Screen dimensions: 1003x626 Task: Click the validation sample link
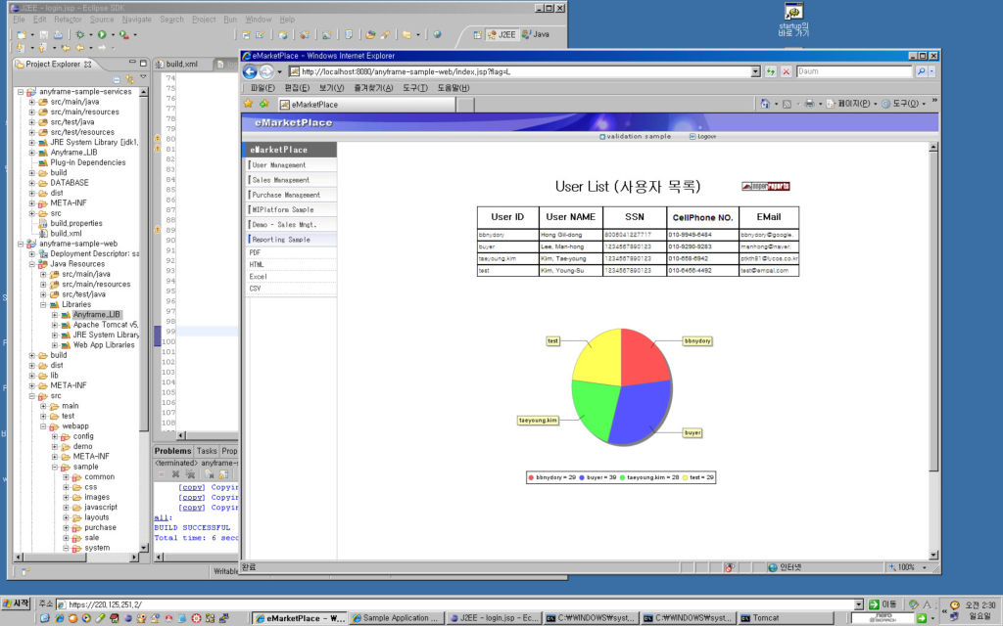coord(635,137)
